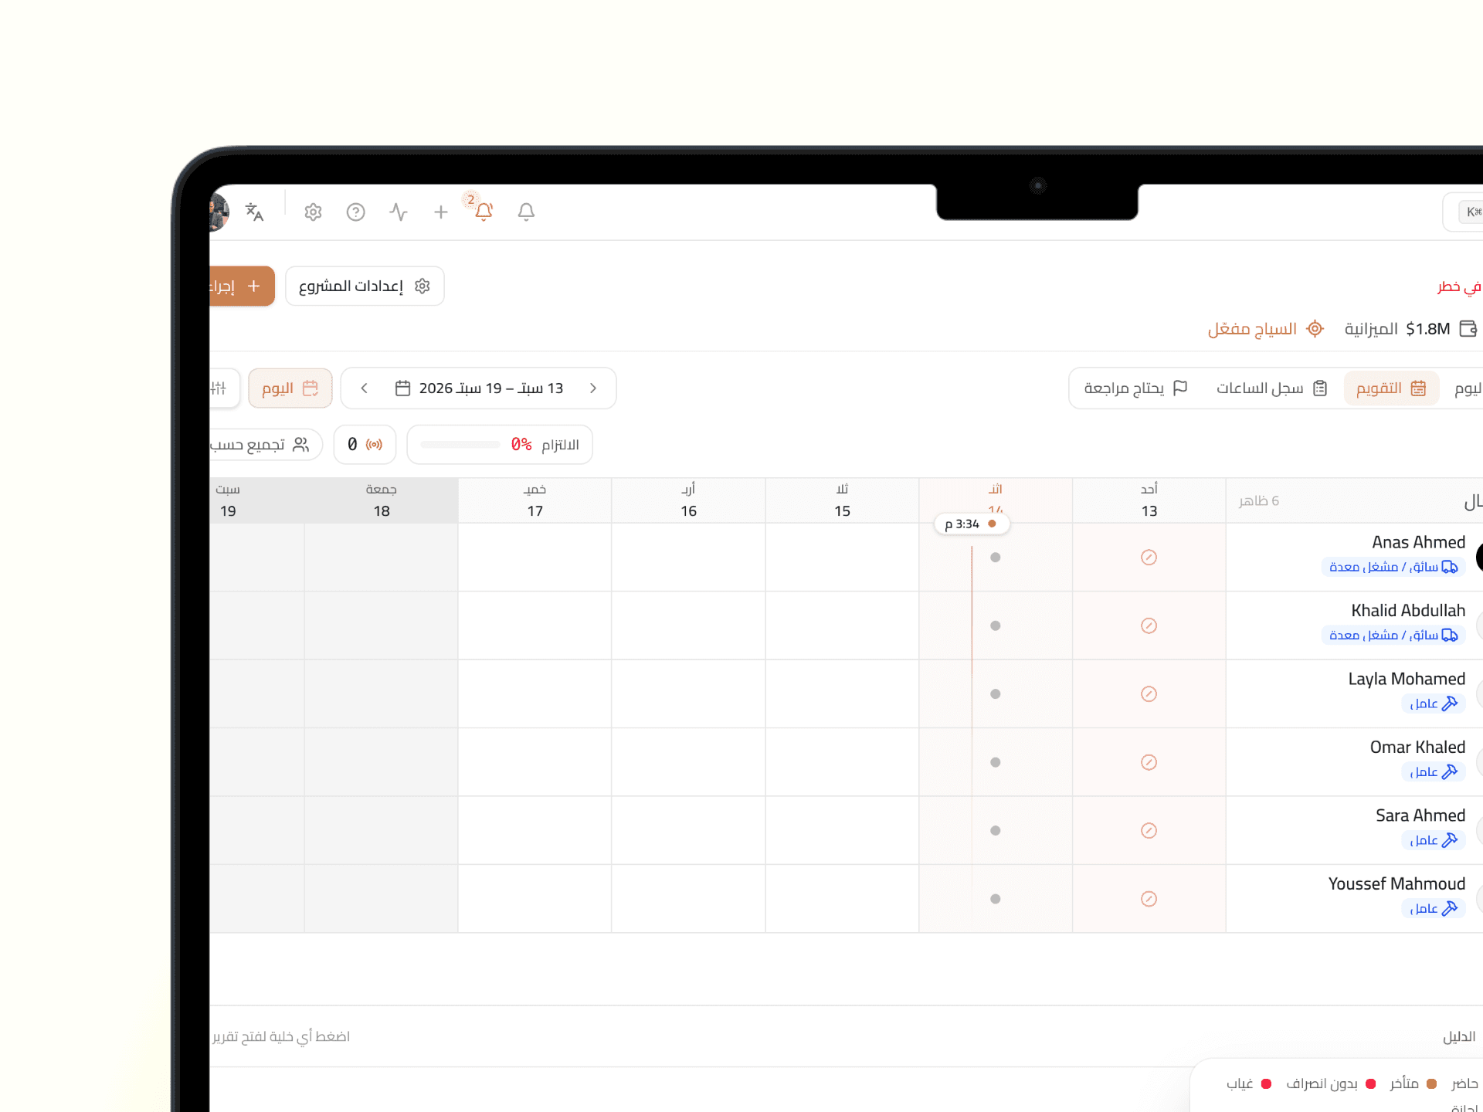Open the language translation icon
The image size is (1483, 1112).
254,212
